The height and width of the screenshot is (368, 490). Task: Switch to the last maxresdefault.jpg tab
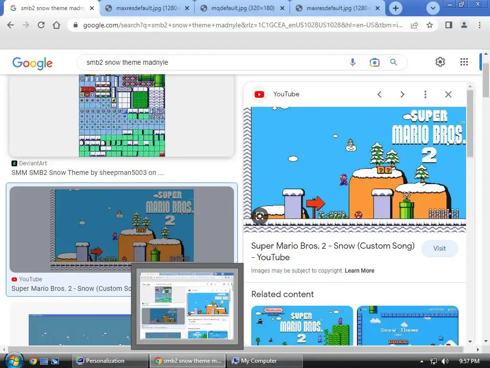coord(337,8)
